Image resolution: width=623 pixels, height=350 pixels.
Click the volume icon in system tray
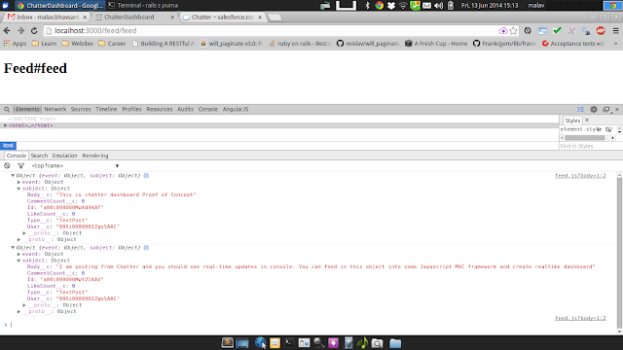tap(439, 6)
